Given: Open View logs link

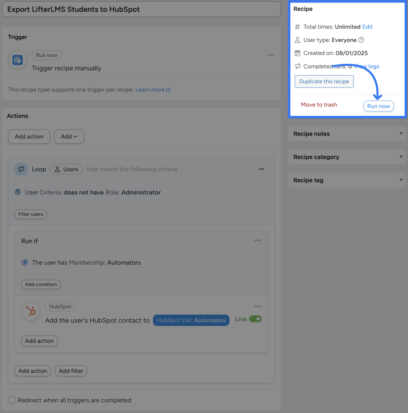Looking at the screenshot, I should point(368,66).
